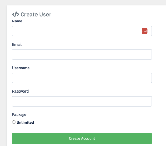Viewport: 166px width, 146px height.
Task: Focus the Password input field
Action: pyautogui.click(x=82, y=101)
